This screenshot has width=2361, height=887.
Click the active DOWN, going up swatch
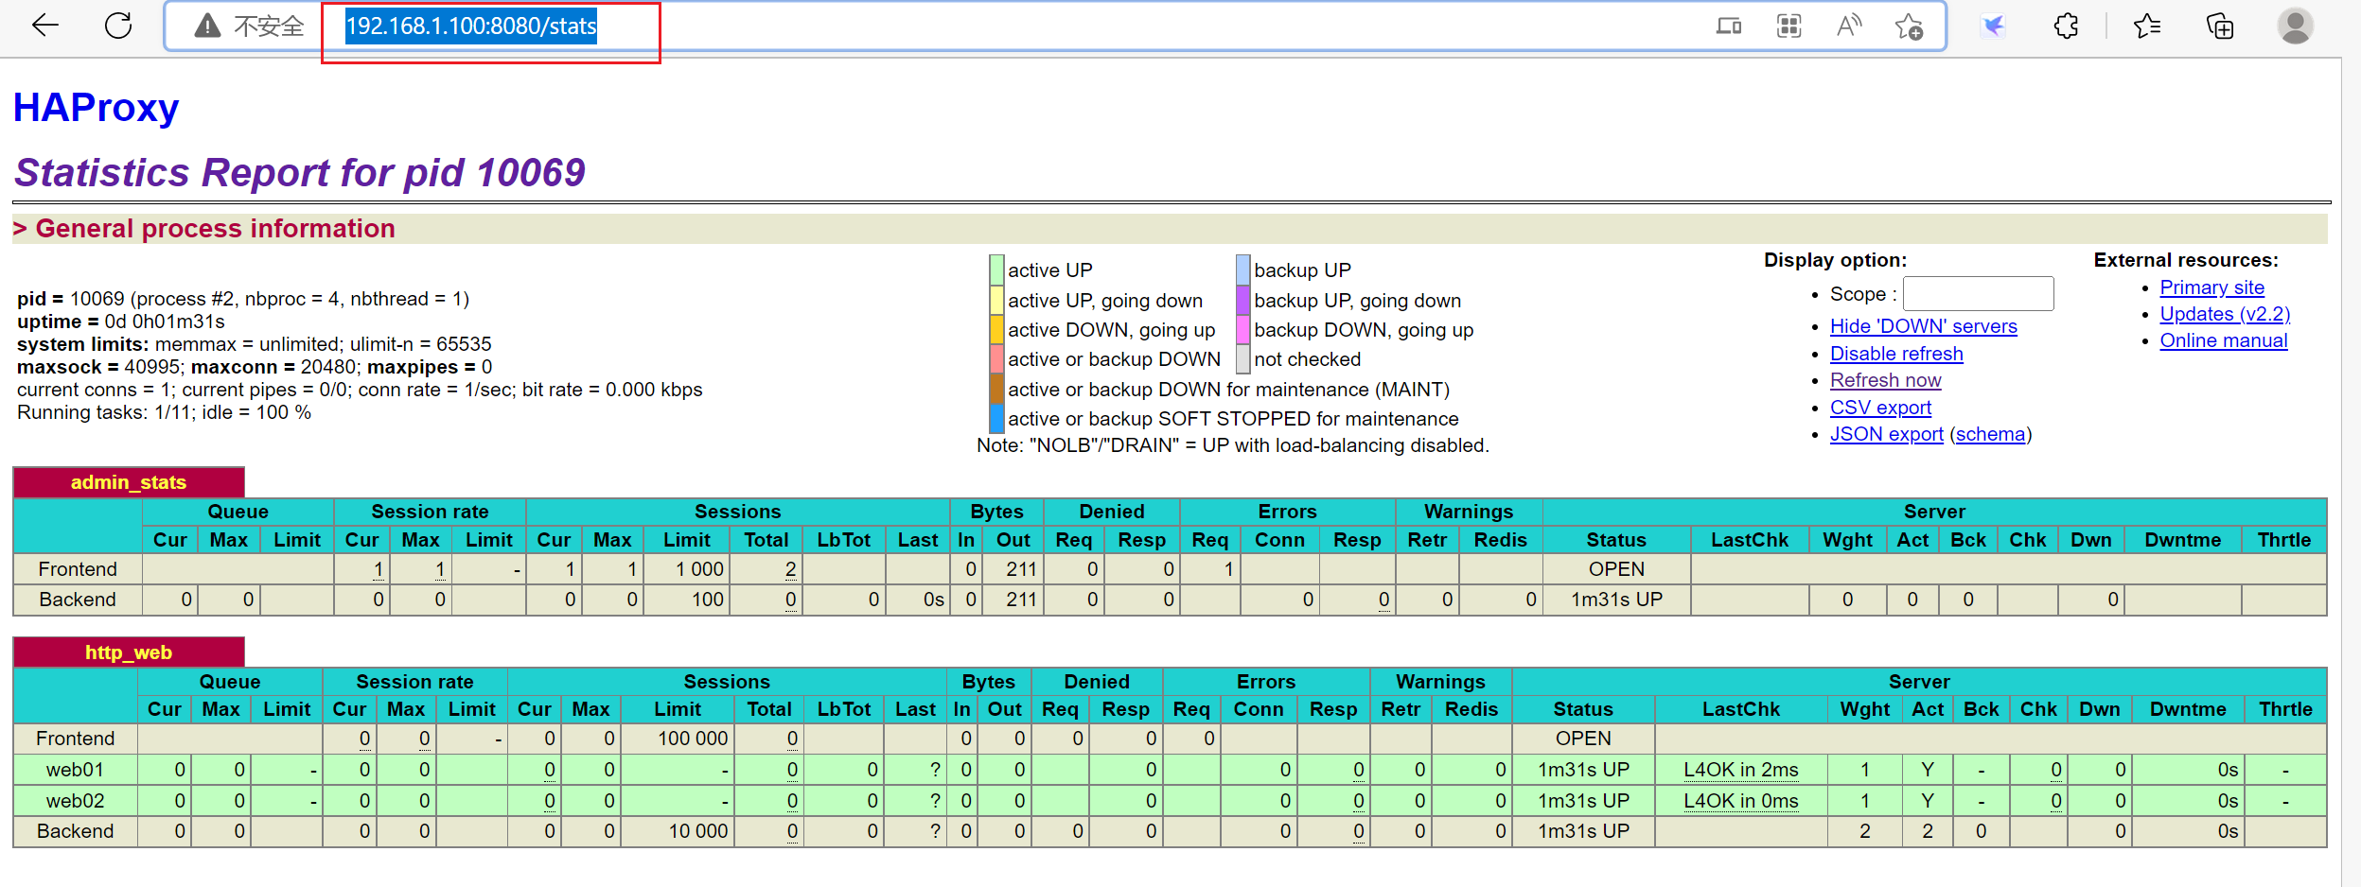[996, 329]
